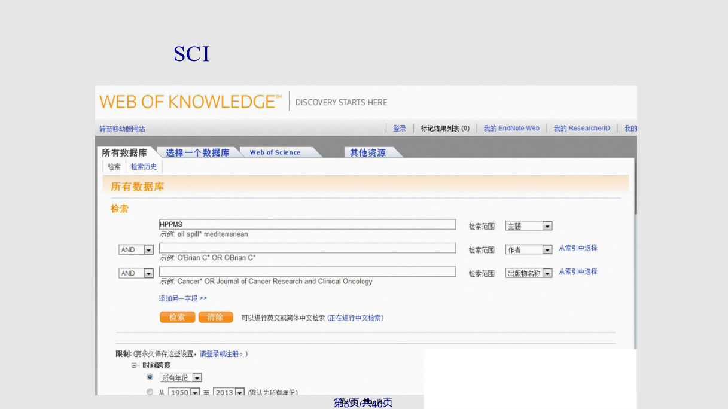Click the example text 'oil spill* mediterranean'
728x409 pixels.
point(213,234)
